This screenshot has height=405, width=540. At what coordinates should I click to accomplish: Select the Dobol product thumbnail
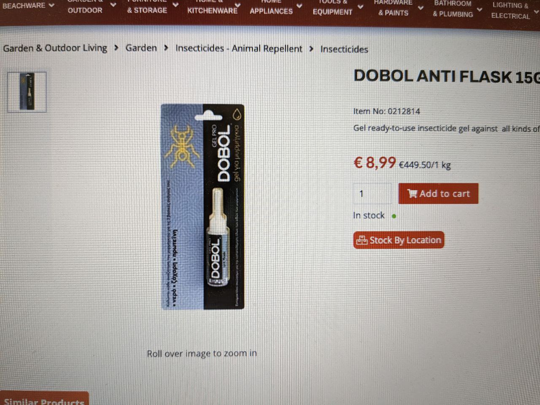pyautogui.click(x=27, y=92)
